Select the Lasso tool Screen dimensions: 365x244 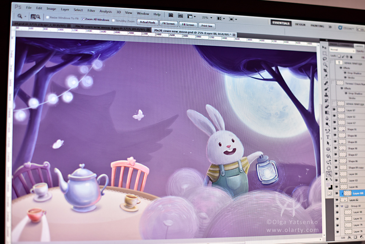[325, 59]
